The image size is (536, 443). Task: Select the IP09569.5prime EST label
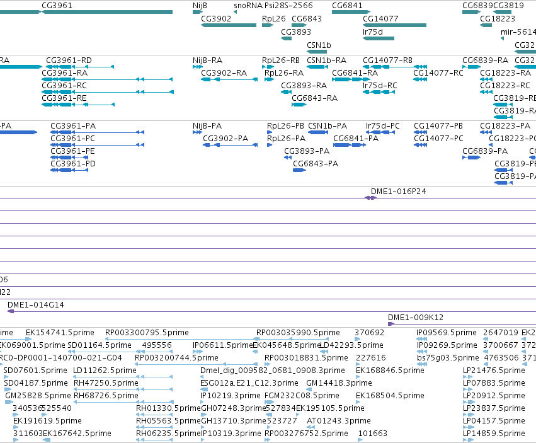447,333
